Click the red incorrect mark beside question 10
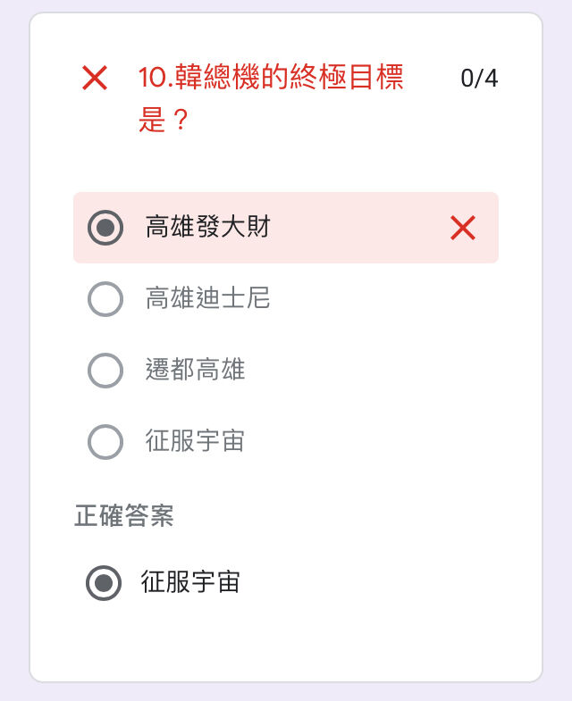Screen dimensions: 572x701 [95, 78]
